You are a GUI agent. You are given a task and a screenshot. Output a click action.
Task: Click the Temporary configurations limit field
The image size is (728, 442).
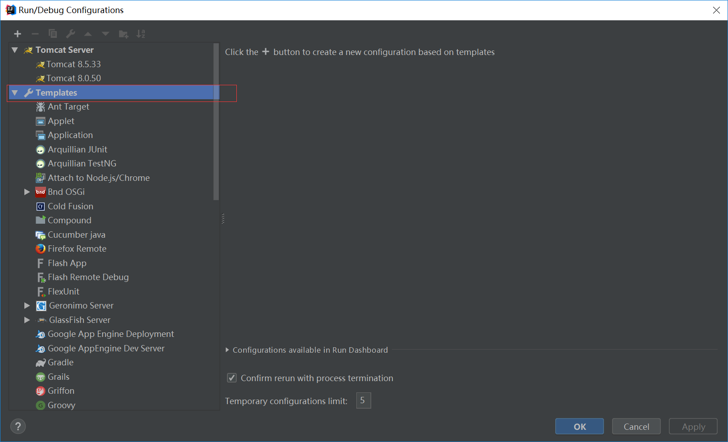(364, 401)
